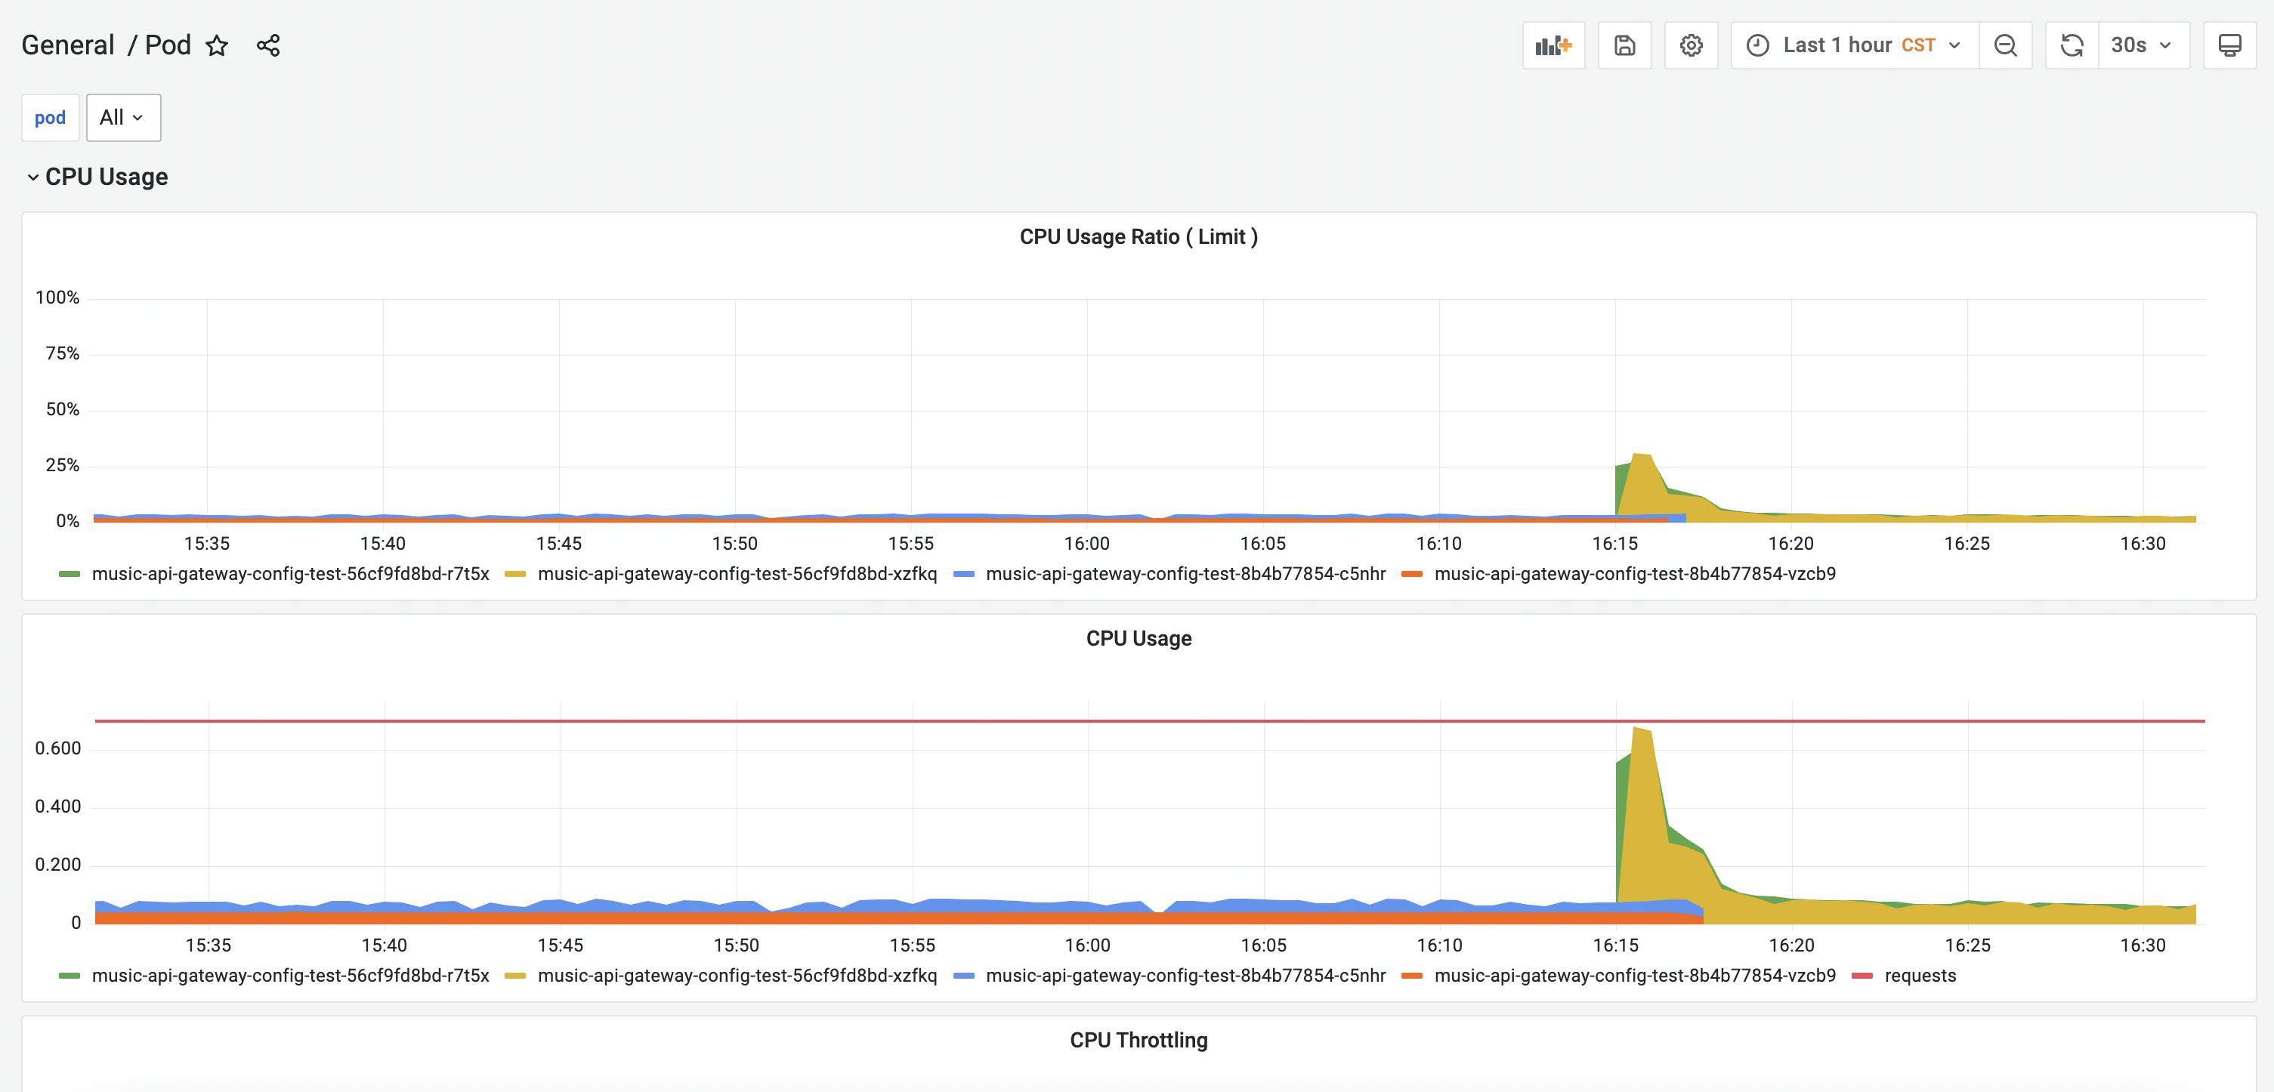The width and height of the screenshot is (2274, 1092).
Task: Open the CPU Usage Ratio ( Limit ) panel menu
Action: [1138, 236]
